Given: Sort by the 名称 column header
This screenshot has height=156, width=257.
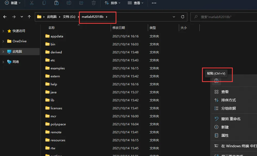Looking at the screenshot, I should pyautogui.click(x=51, y=28).
